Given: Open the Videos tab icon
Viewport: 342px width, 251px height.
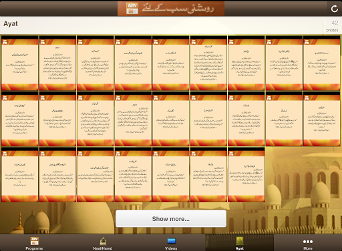Looking at the screenshot, I should [171, 241].
